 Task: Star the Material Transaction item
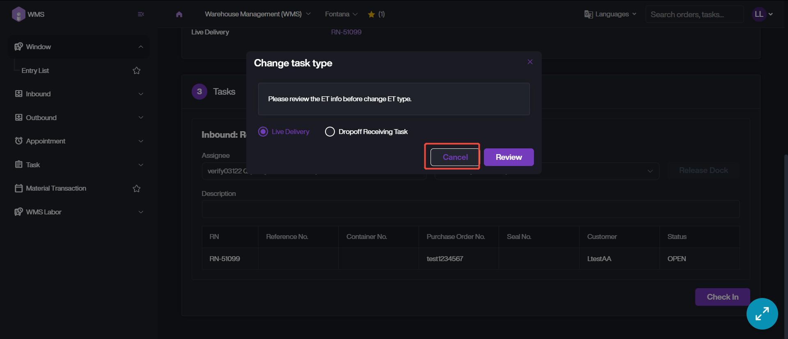(137, 189)
